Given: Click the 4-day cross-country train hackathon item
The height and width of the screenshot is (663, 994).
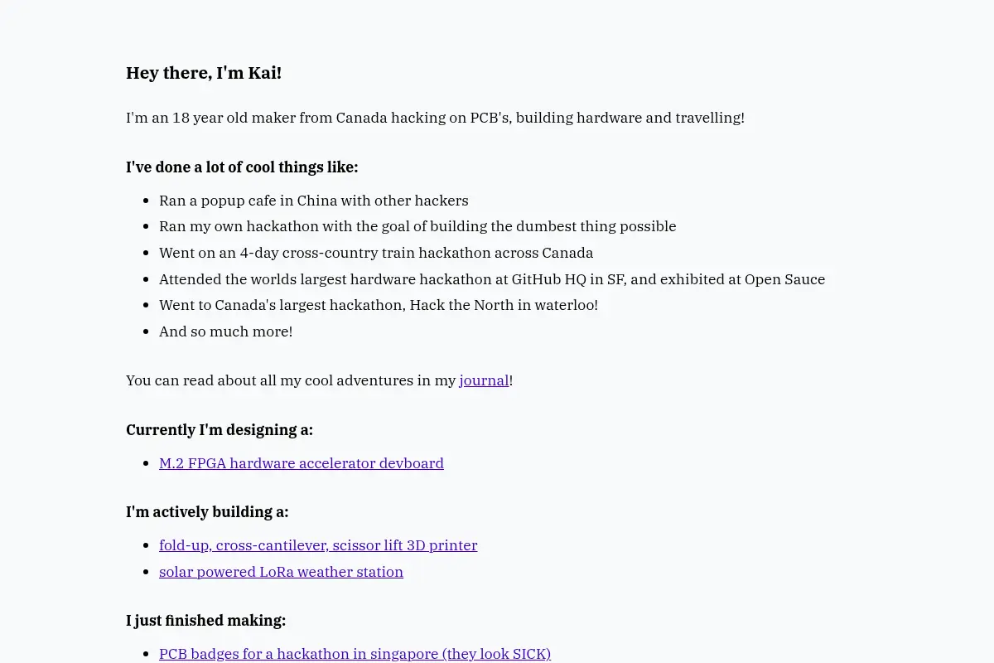Looking at the screenshot, I should pyautogui.click(x=376, y=253).
